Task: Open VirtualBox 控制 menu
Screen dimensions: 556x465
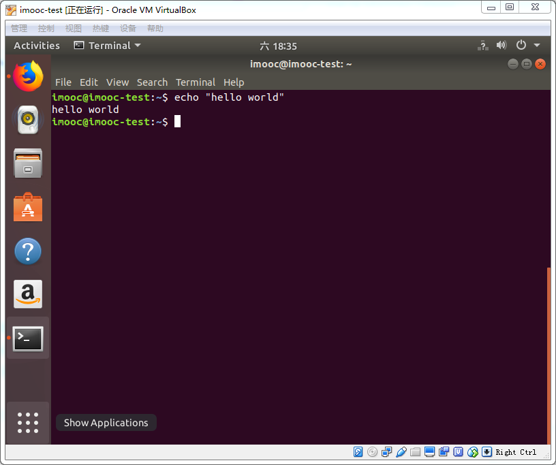Action: (x=46, y=29)
